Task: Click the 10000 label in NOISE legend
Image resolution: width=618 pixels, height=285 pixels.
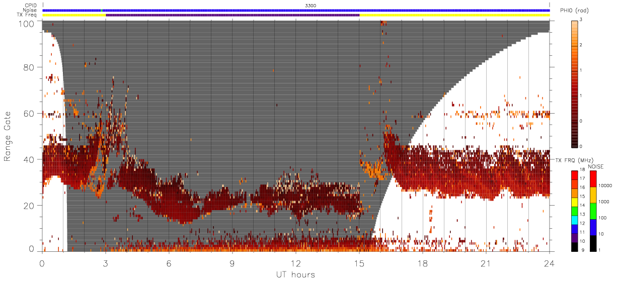Action: coord(605,186)
